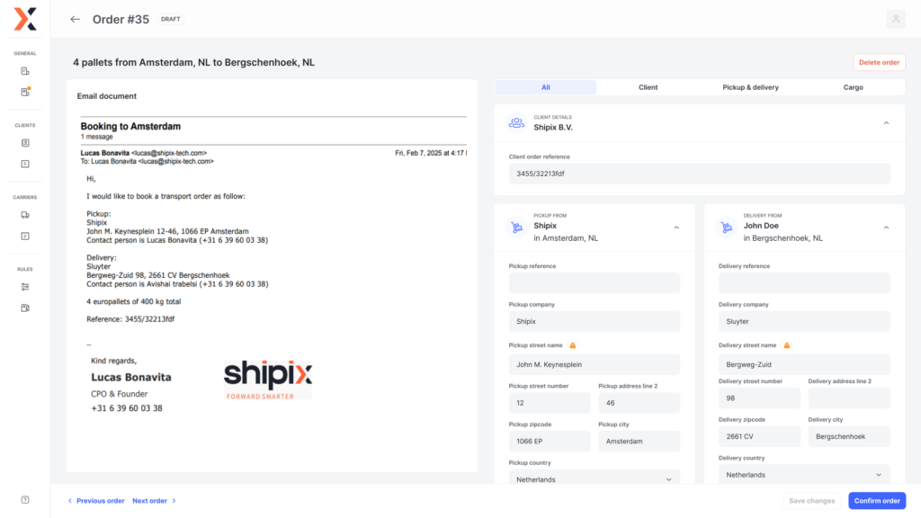Click the Delete order button
This screenshot has width=921, height=518.
pyautogui.click(x=879, y=62)
